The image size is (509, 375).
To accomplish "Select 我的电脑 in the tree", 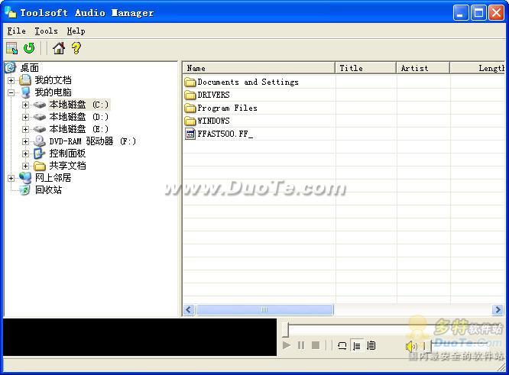I will click(x=53, y=92).
